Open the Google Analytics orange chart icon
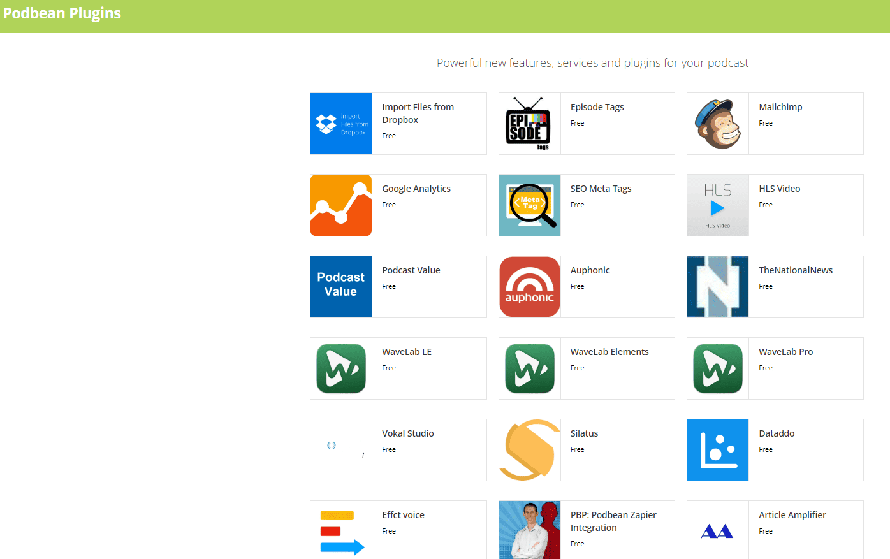 (341, 205)
